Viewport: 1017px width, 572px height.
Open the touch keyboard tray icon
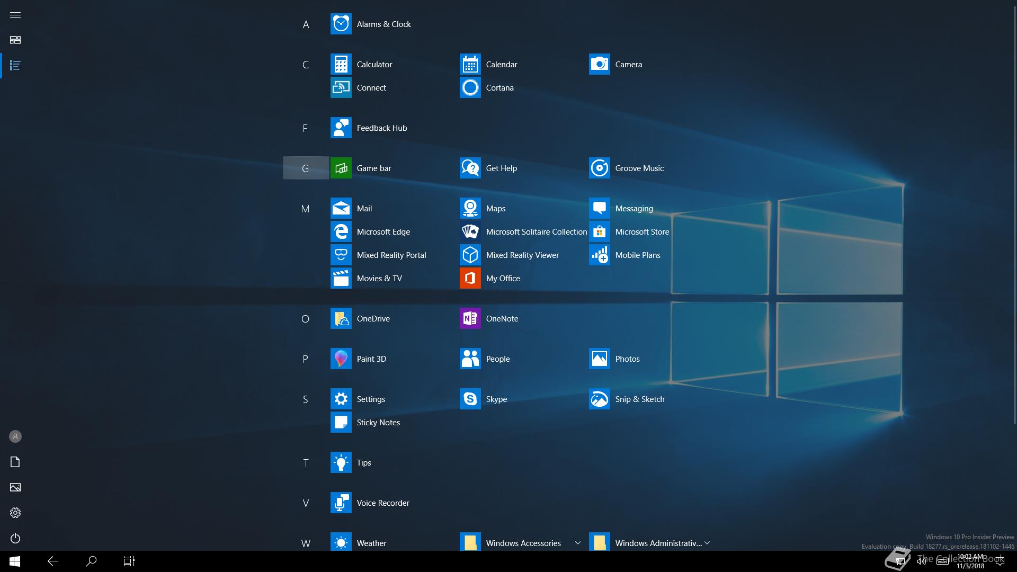click(943, 561)
